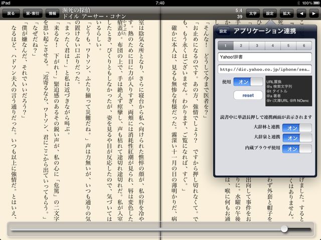Tap the 拡大 zoom button

tap(286, 13)
